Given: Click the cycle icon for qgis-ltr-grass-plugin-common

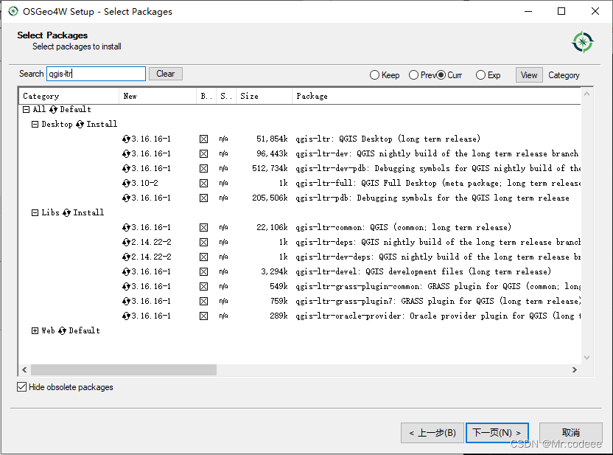Looking at the screenshot, I should click(126, 286).
